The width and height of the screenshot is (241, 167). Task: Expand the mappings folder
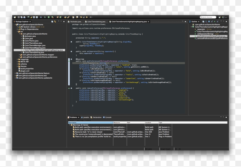coord(17,59)
